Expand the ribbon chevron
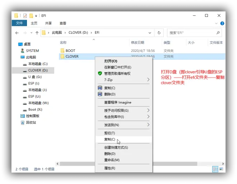Screen dimensions: 237x184 click(216, 23)
